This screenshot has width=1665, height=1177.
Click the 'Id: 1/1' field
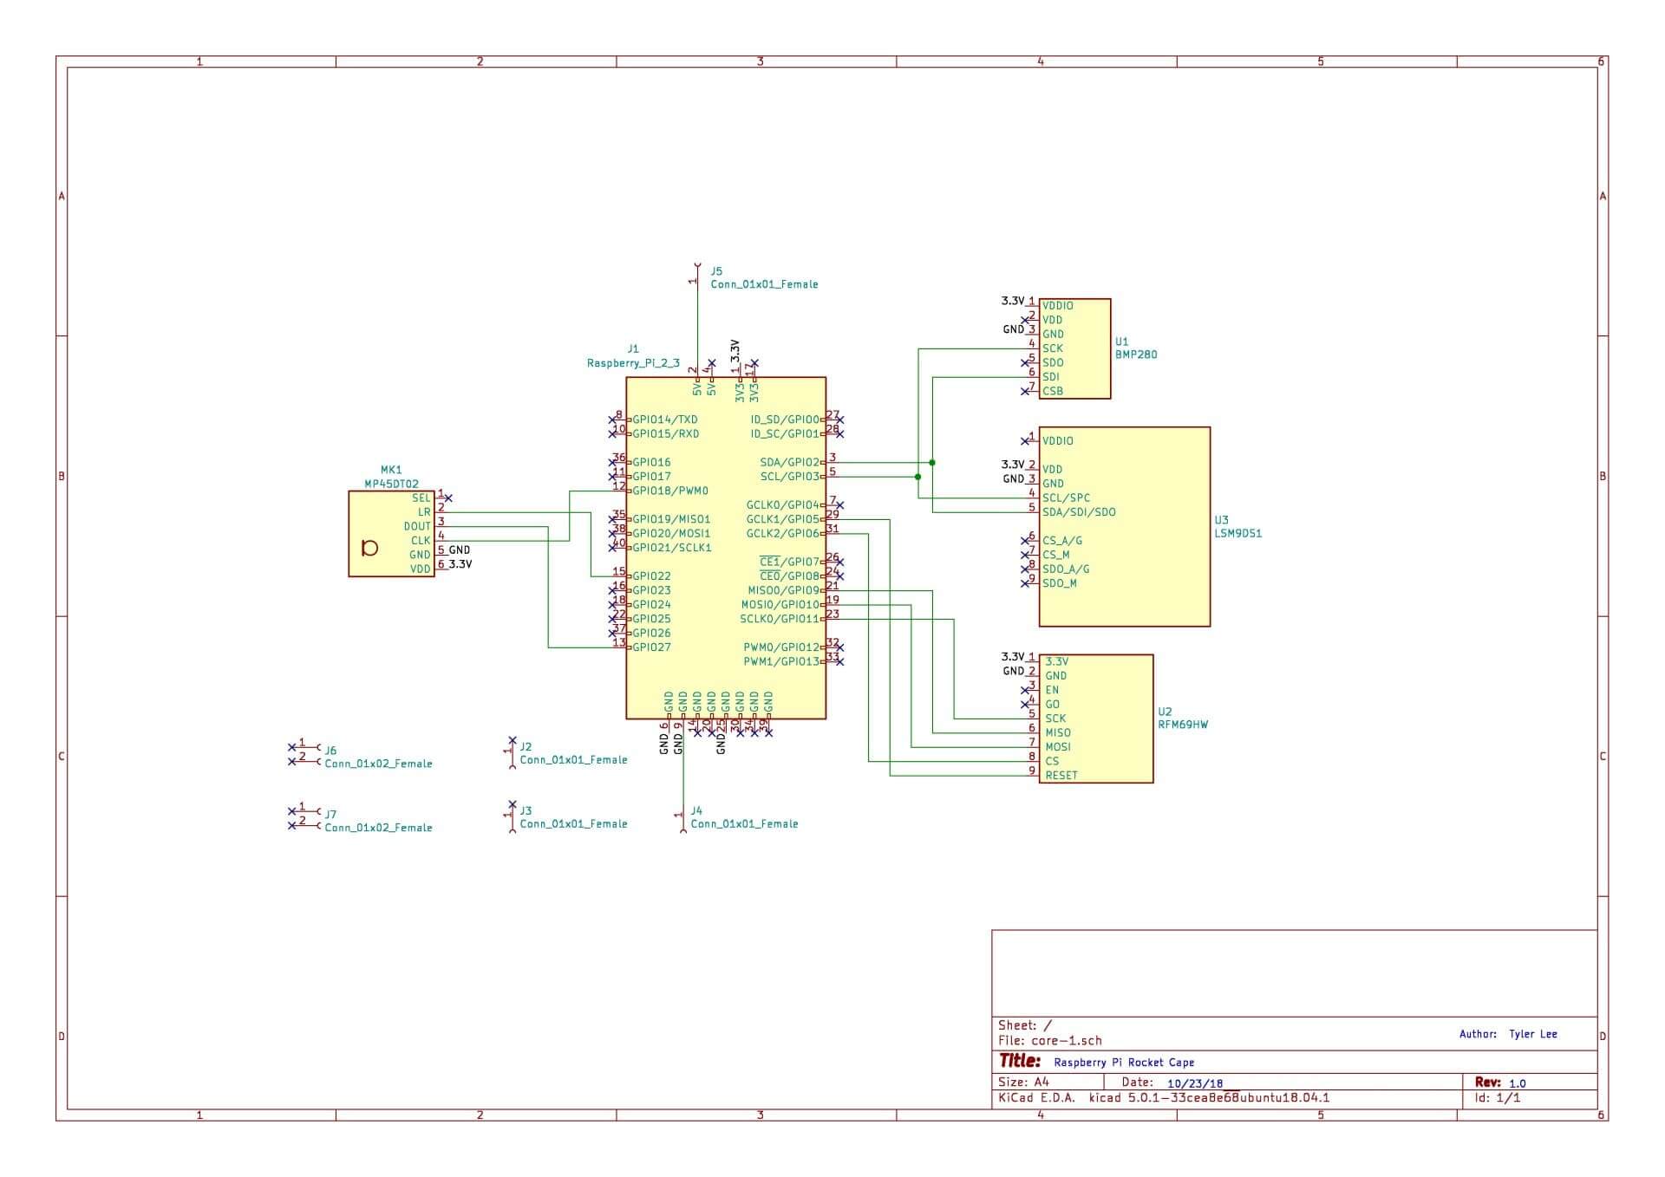point(1498,1098)
